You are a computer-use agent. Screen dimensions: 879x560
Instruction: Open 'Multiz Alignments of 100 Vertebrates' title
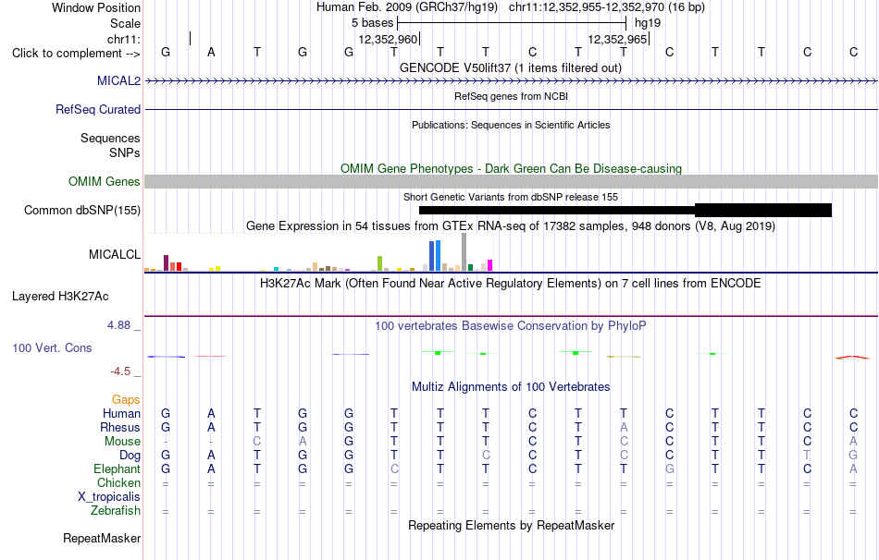click(511, 387)
